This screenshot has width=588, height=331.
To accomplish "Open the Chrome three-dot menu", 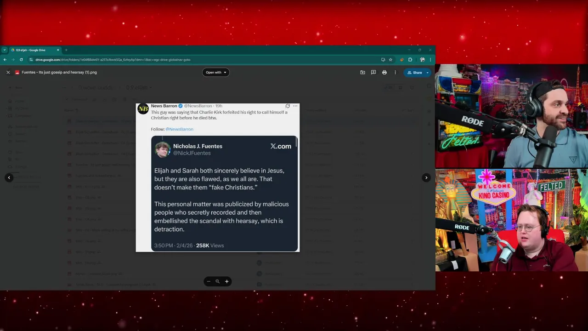I will click(x=430, y=60).
